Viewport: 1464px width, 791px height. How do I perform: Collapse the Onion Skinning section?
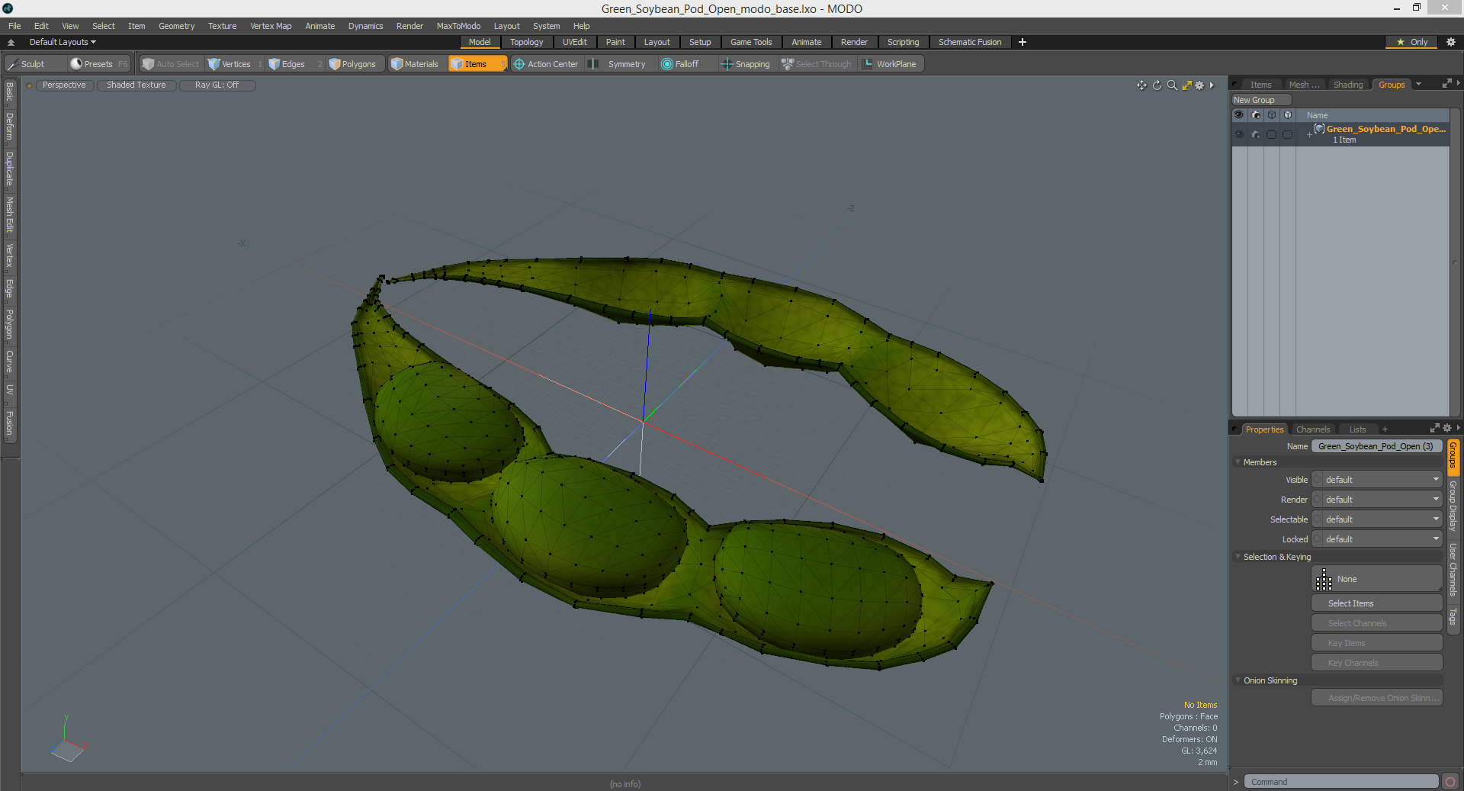tap(1238, 680)
